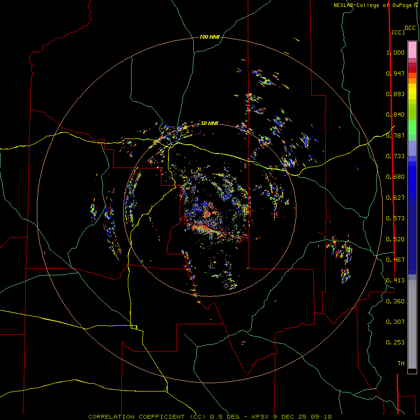Select the 100 NMI range ring label
This screenshot has height=420, width=420.
pyautogui.click(x=210, y=37)
